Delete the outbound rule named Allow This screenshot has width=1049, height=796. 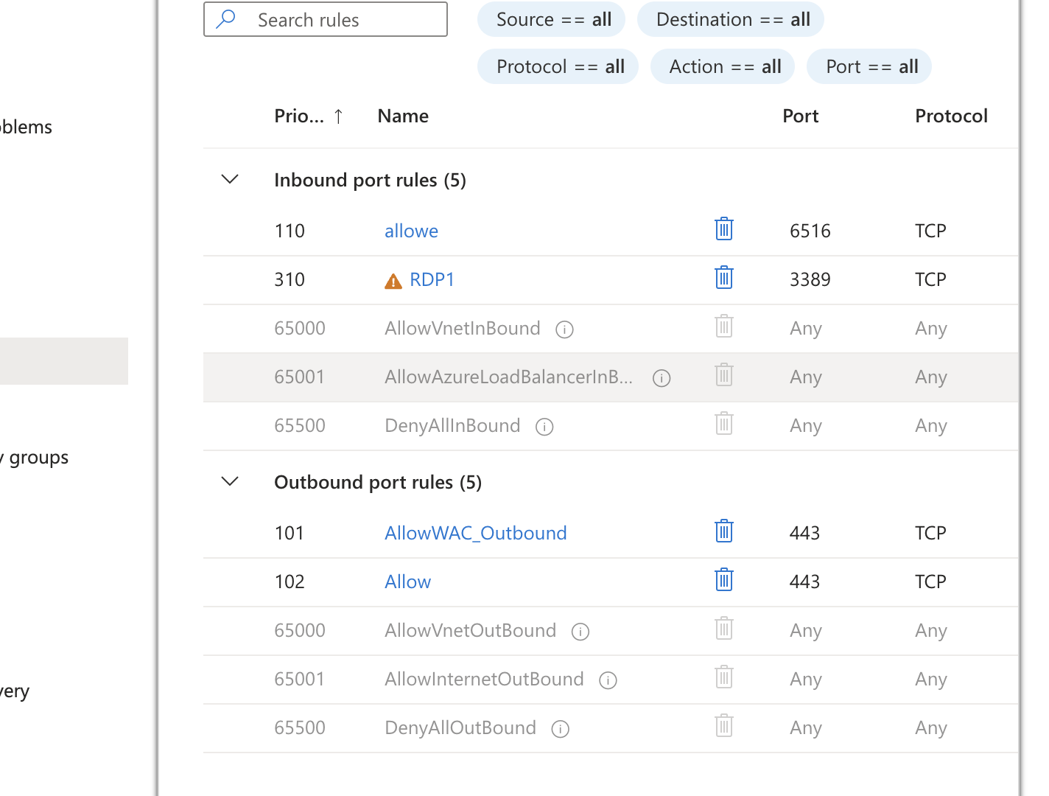[724, 580]
